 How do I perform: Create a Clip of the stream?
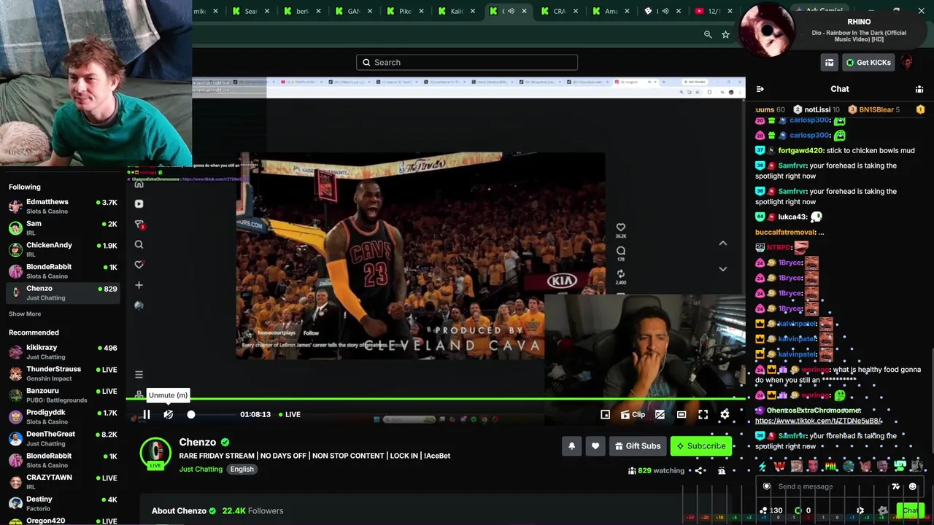coord(633,414)
